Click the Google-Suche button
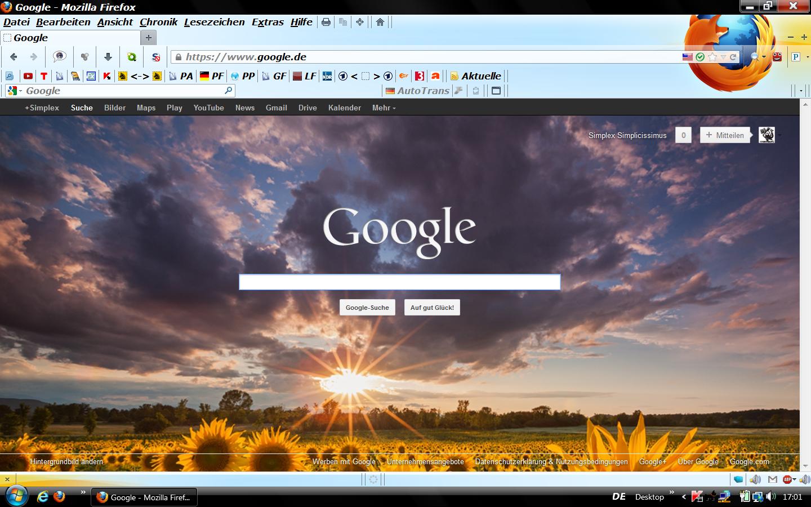This screenshot has width=811, height=507. 367,308
